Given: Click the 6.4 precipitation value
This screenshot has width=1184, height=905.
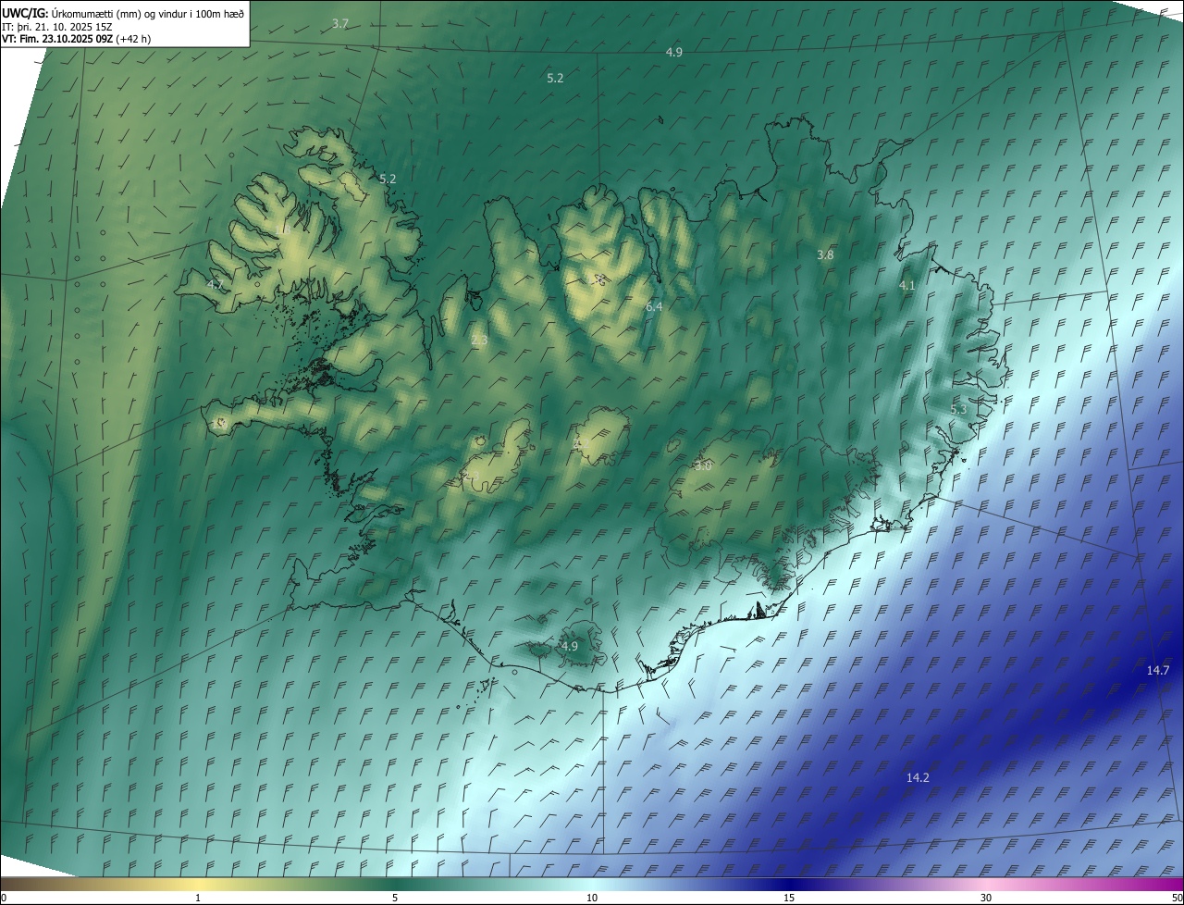Looking at the screenshot, I should pyautogui.click(x=654, y=306).
